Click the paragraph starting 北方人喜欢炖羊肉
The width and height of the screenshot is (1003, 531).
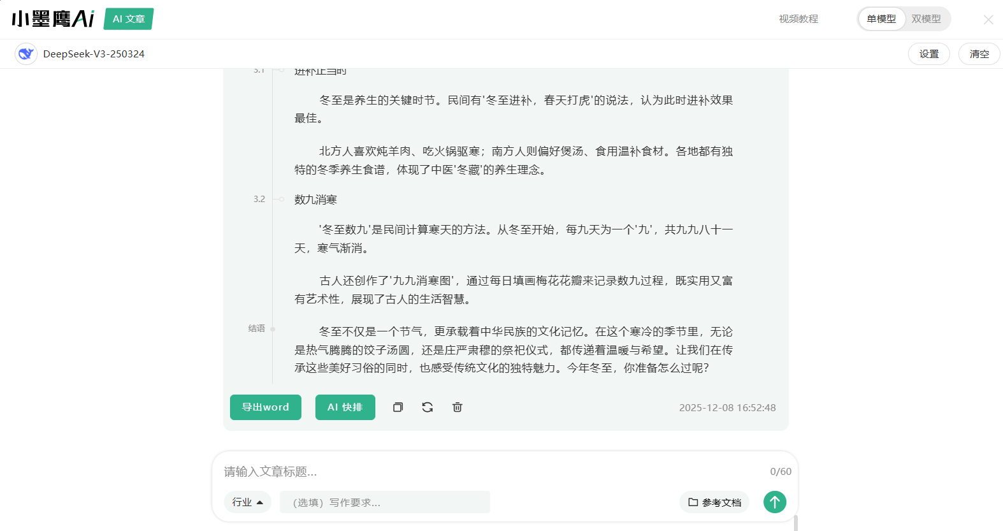(514, 161)
